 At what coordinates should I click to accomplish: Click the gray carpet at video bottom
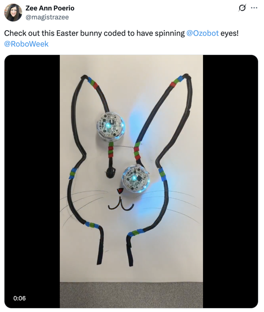click(131, 295)
